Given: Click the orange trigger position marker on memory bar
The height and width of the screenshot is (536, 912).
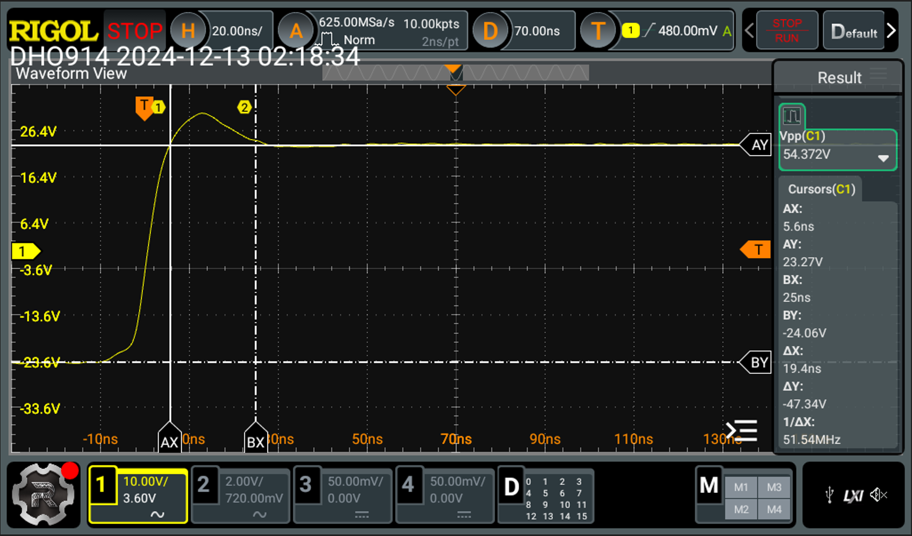Looking at the screenshot, I should coord(453,70).
